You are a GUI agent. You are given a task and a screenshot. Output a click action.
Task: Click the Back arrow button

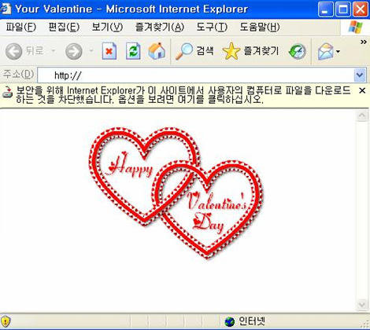[x=13, y=51]
